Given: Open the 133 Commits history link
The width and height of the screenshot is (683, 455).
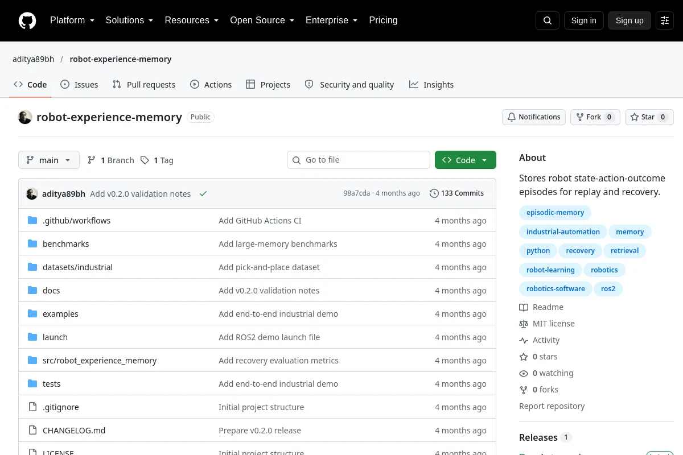Looking at the screenshot, I should click(457, 193).
